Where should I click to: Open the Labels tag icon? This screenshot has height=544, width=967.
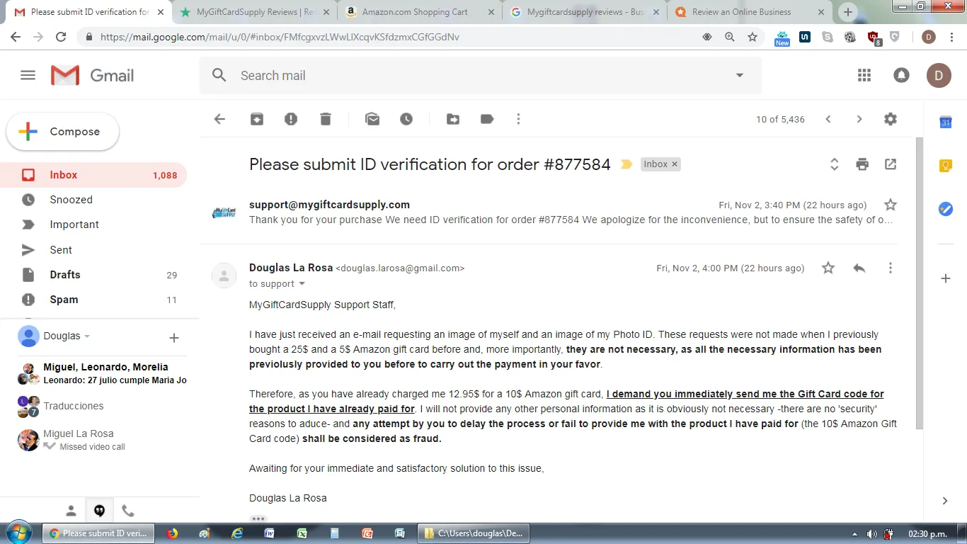click(x=487, y=120)
